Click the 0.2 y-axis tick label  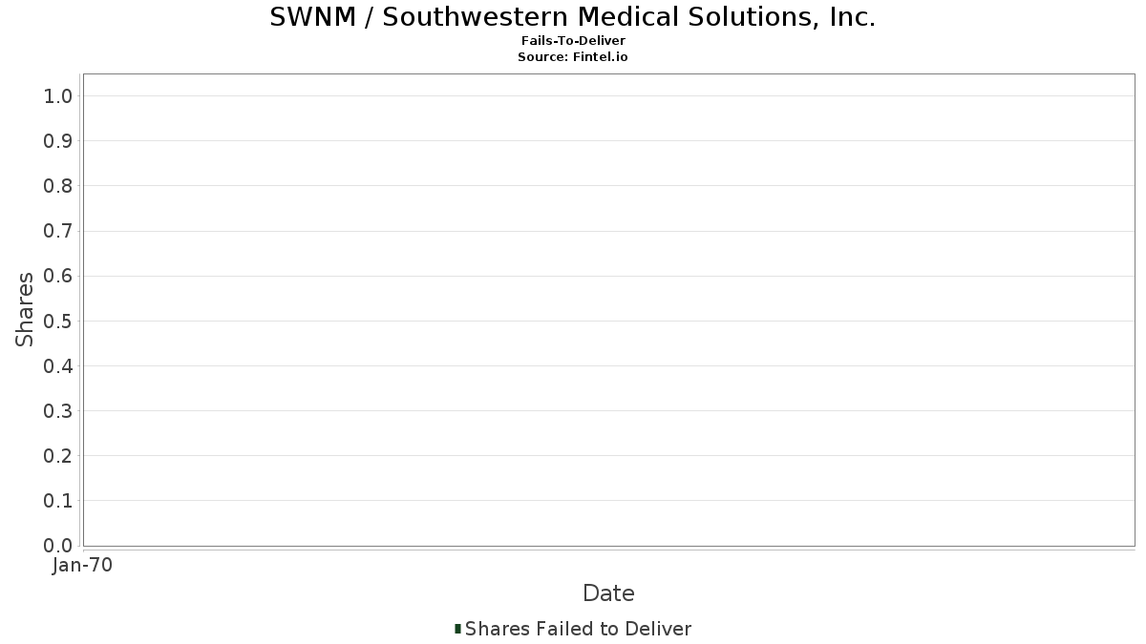point(58,456)
